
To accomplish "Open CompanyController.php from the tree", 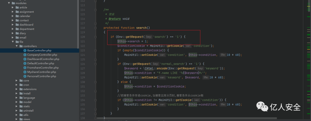I will tap(42, 55).
